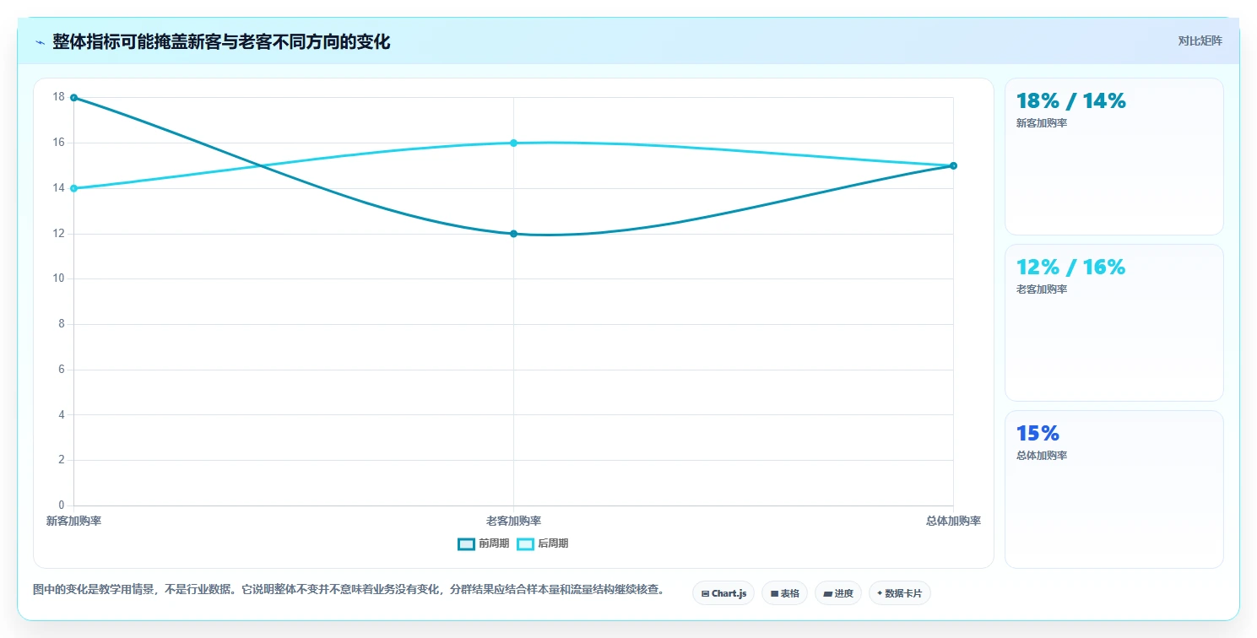Viewport: 1257px width, 638px height.
Task: Click the 后周期 data point at 14
Action: pyautogui.click(x=74, y=188)
